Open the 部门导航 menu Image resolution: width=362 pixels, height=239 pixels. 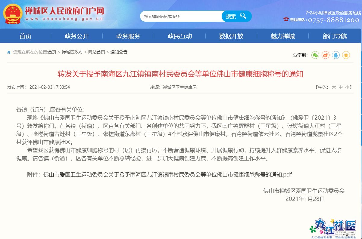335,36
